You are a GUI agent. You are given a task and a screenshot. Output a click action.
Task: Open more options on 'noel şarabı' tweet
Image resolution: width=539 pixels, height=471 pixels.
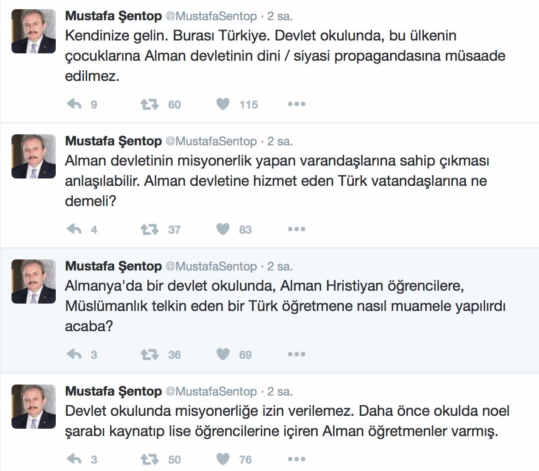(296, 459)
